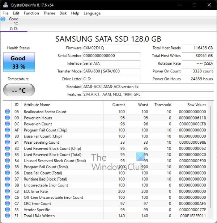Screen dimensions: 217x223
Task: Click the Total Host Reads value 116435 GB
Action: (x=198, y=48)
